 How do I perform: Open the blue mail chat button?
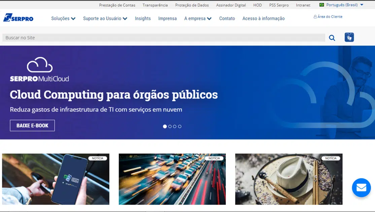[x=362, y=188]
